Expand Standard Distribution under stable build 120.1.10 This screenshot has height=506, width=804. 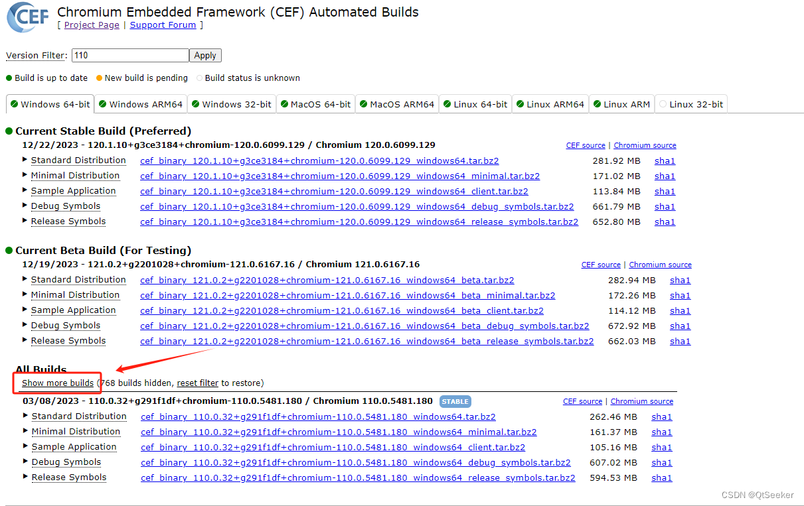click(78, 160)
